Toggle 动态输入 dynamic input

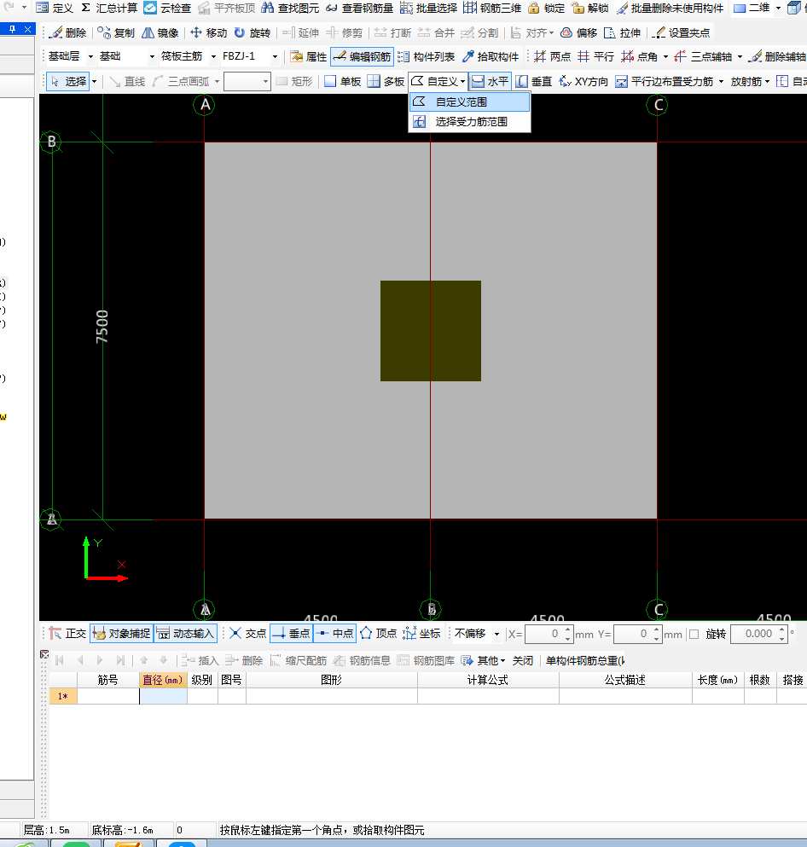(x=186, y=634)
